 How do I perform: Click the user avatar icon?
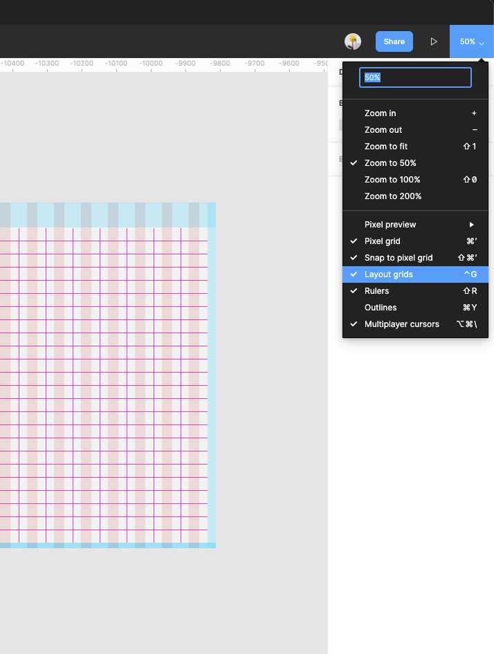pyautogui.click(x=353, y=41)
